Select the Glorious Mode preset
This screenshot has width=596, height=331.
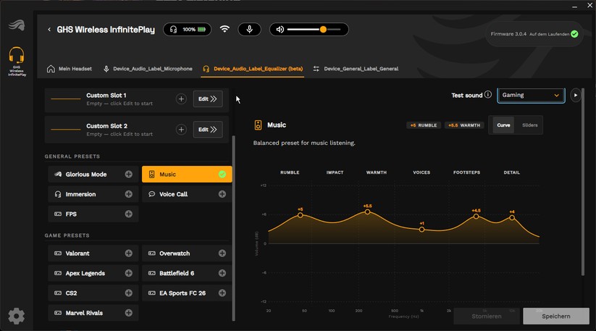[93, 175]
